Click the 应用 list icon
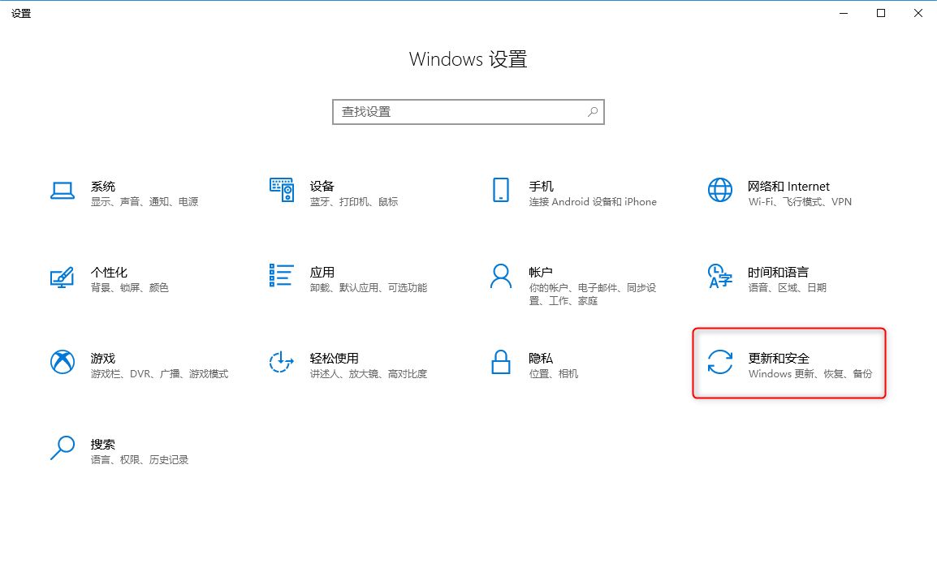This screenshot has width=937, height=568. click(282, 275)
